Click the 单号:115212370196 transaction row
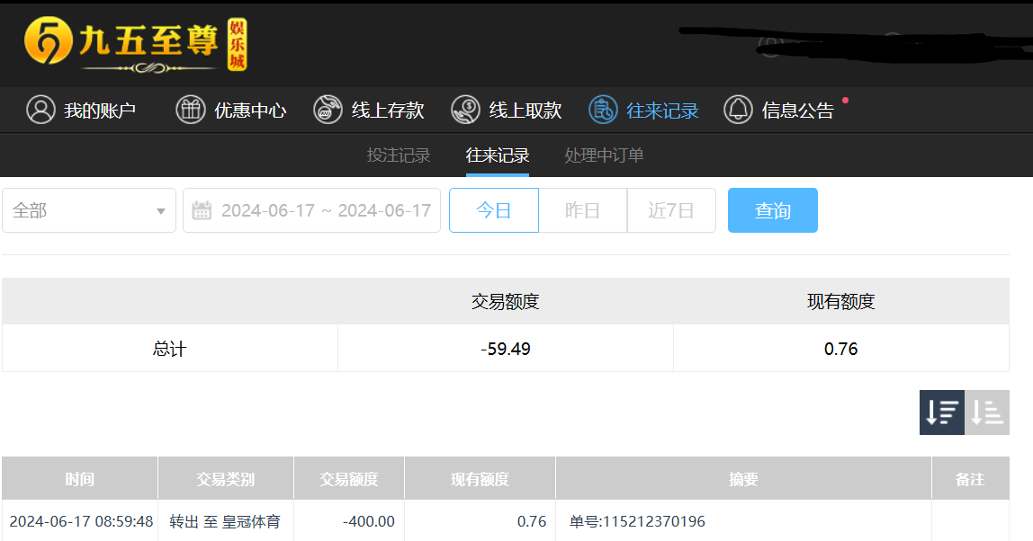 (637, 521)
